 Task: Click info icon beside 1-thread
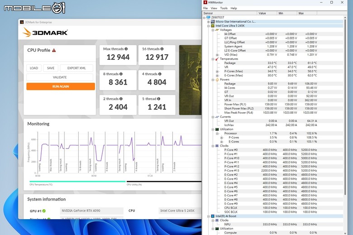pyautogui.click(x=159, y=99)
